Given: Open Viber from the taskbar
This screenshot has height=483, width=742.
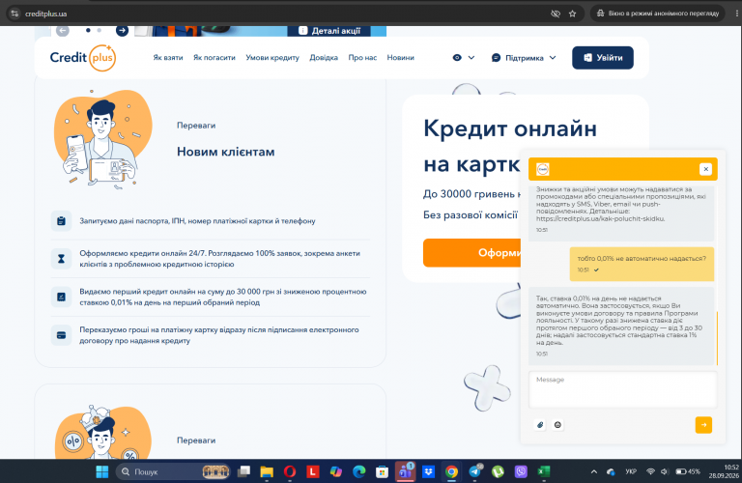Looking at the screenshot, I should coord(521,471).
